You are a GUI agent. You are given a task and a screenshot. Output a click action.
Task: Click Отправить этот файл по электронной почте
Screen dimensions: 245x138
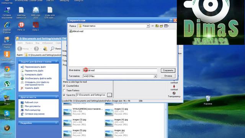[x=37, y=84]
